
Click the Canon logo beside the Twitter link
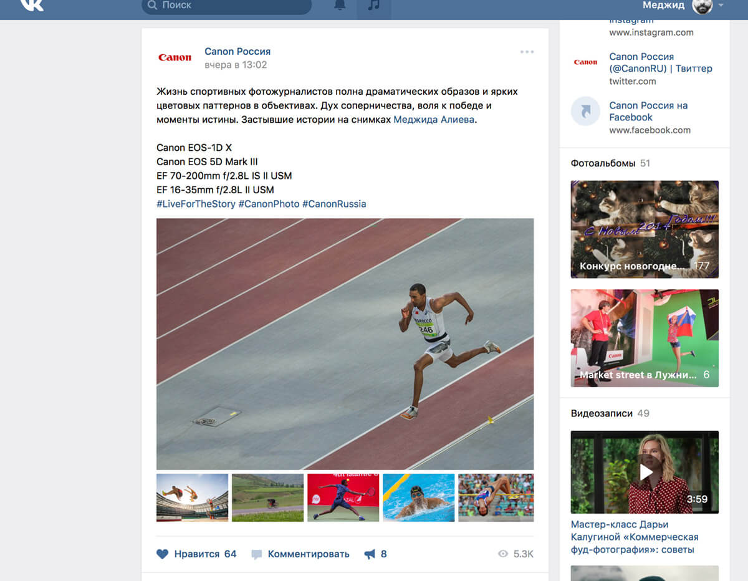click(585, 62)
